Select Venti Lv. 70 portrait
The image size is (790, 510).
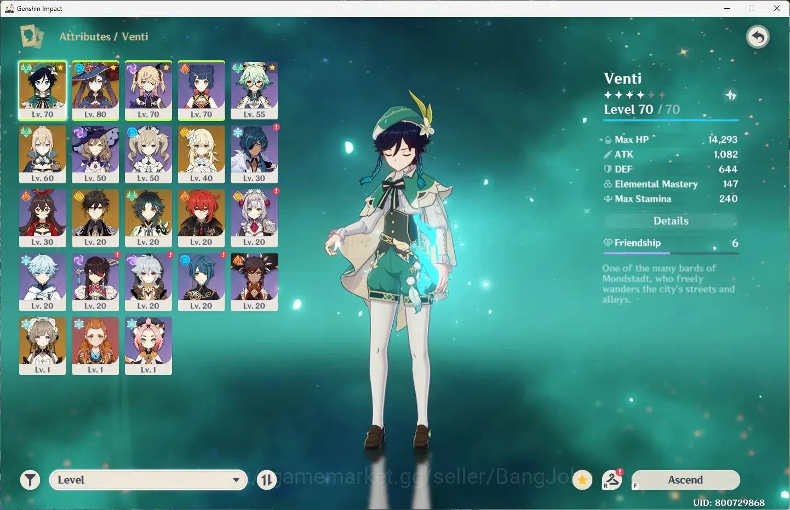click(42, 90)
